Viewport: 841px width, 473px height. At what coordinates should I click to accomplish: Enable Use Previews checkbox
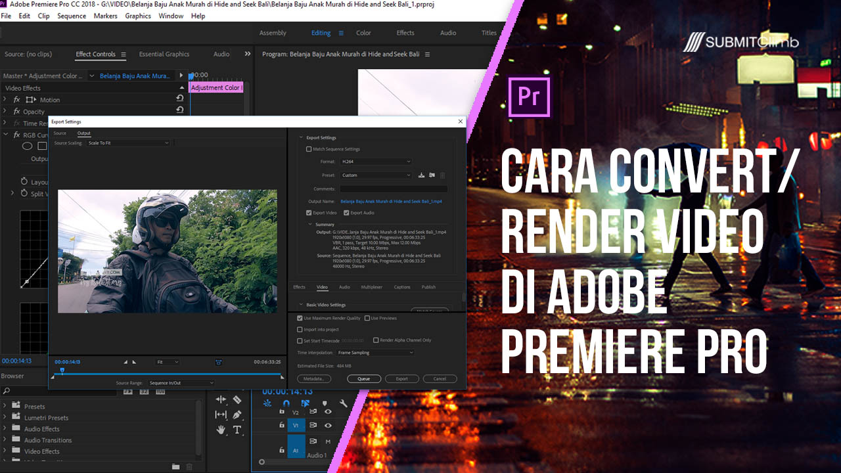[x=367, y=318]
